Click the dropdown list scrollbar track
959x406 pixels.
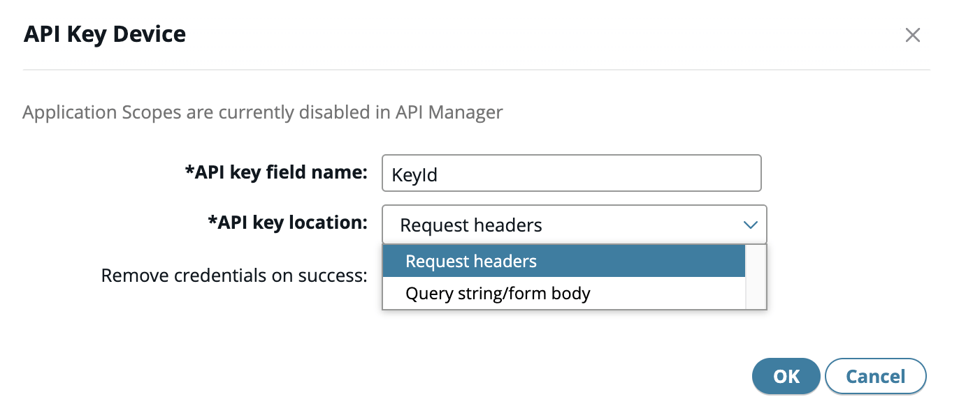pos(756,276)
